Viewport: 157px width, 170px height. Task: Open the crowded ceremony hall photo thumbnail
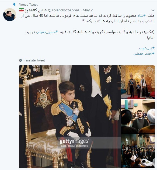point(138,151)
